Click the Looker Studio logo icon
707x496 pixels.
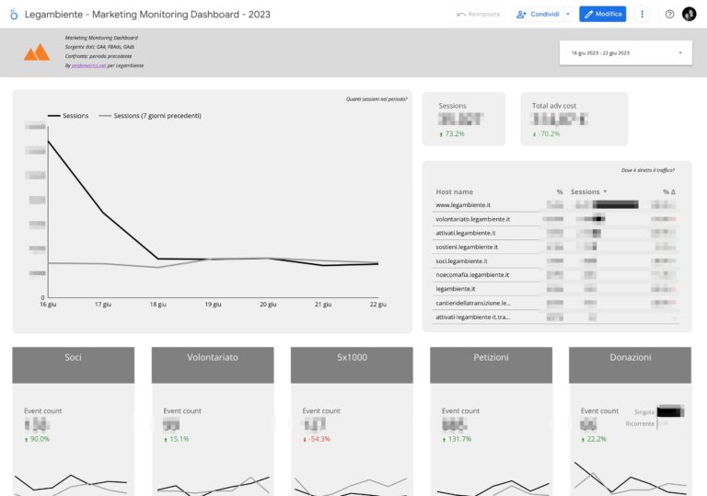[x=14, y=15]
